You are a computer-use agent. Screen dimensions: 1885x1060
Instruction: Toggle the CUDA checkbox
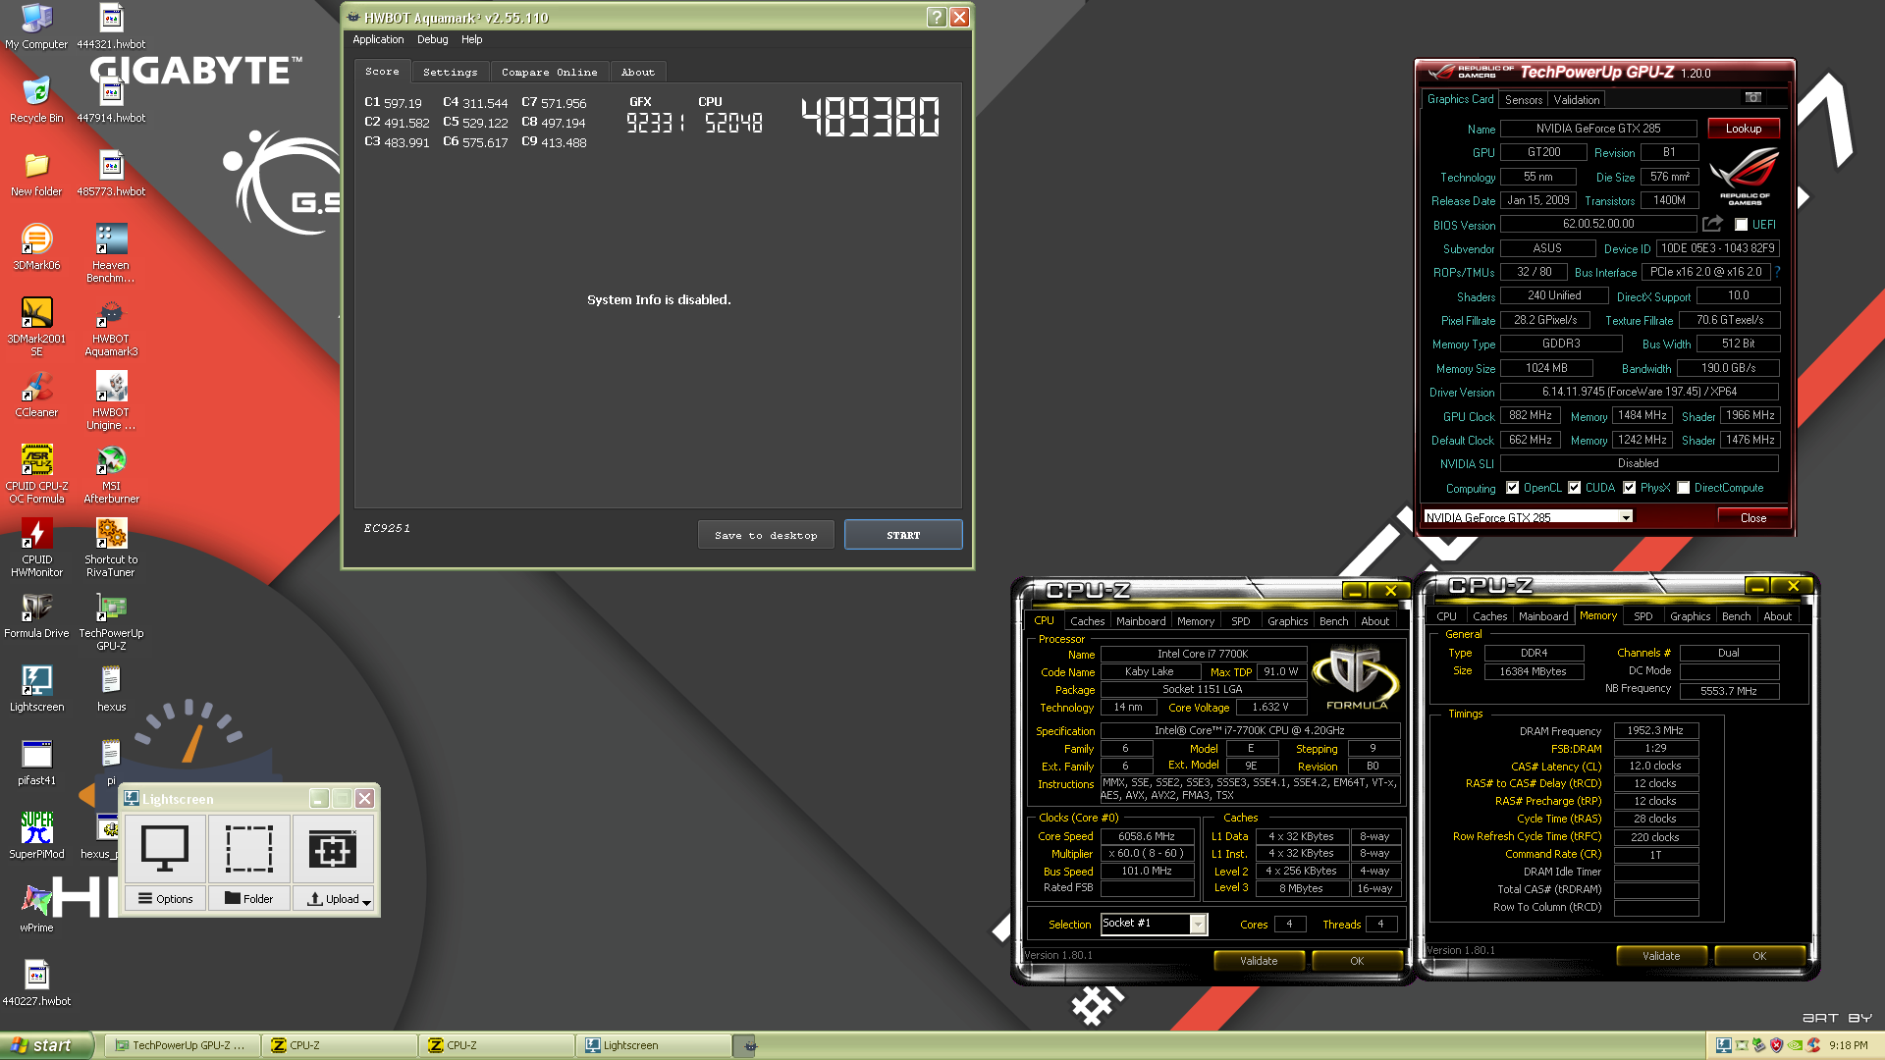click(x=1575, y=488)
